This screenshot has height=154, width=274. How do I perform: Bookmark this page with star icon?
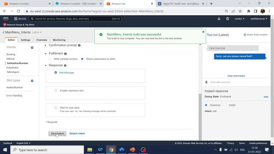240,11
